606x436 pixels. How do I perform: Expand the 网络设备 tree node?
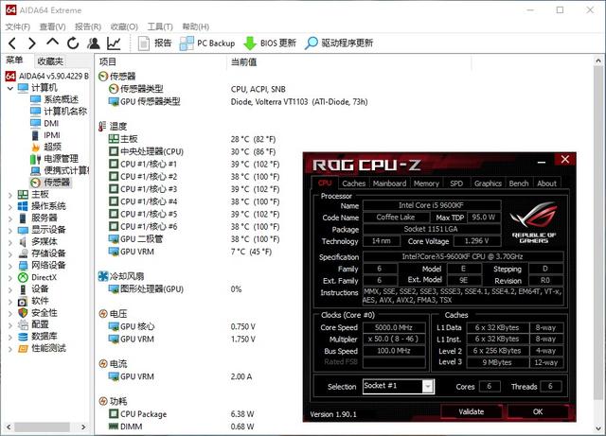tap(10, 266)
